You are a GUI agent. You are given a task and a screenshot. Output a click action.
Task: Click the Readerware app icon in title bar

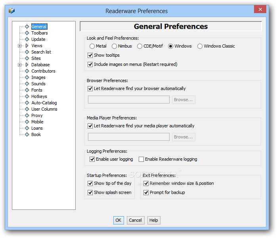(x=11, y=11)
